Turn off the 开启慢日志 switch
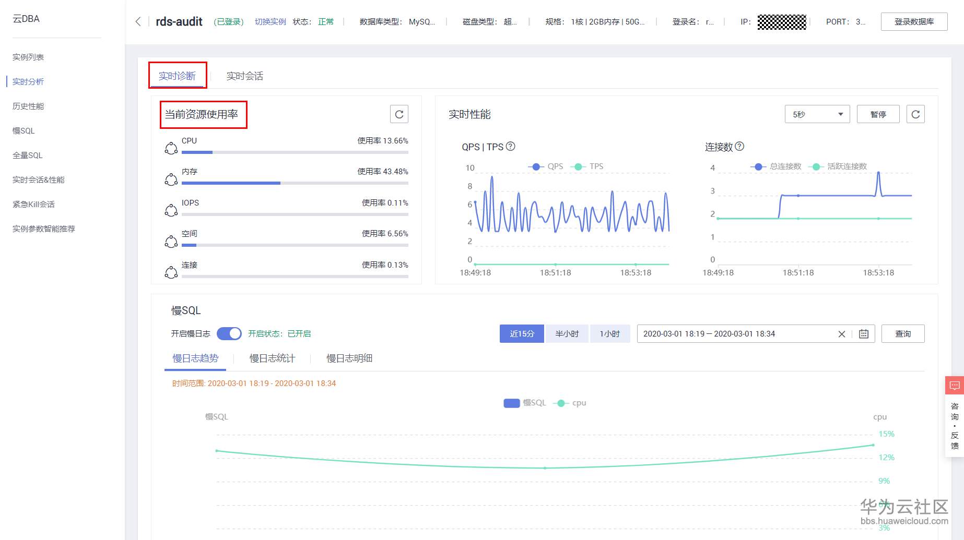964x540 pixels. point(229,334)
